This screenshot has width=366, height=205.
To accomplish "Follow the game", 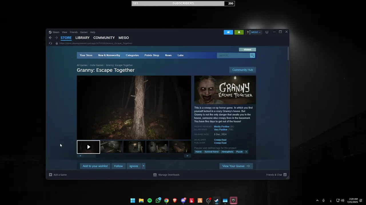I will [x=118, y=166].
